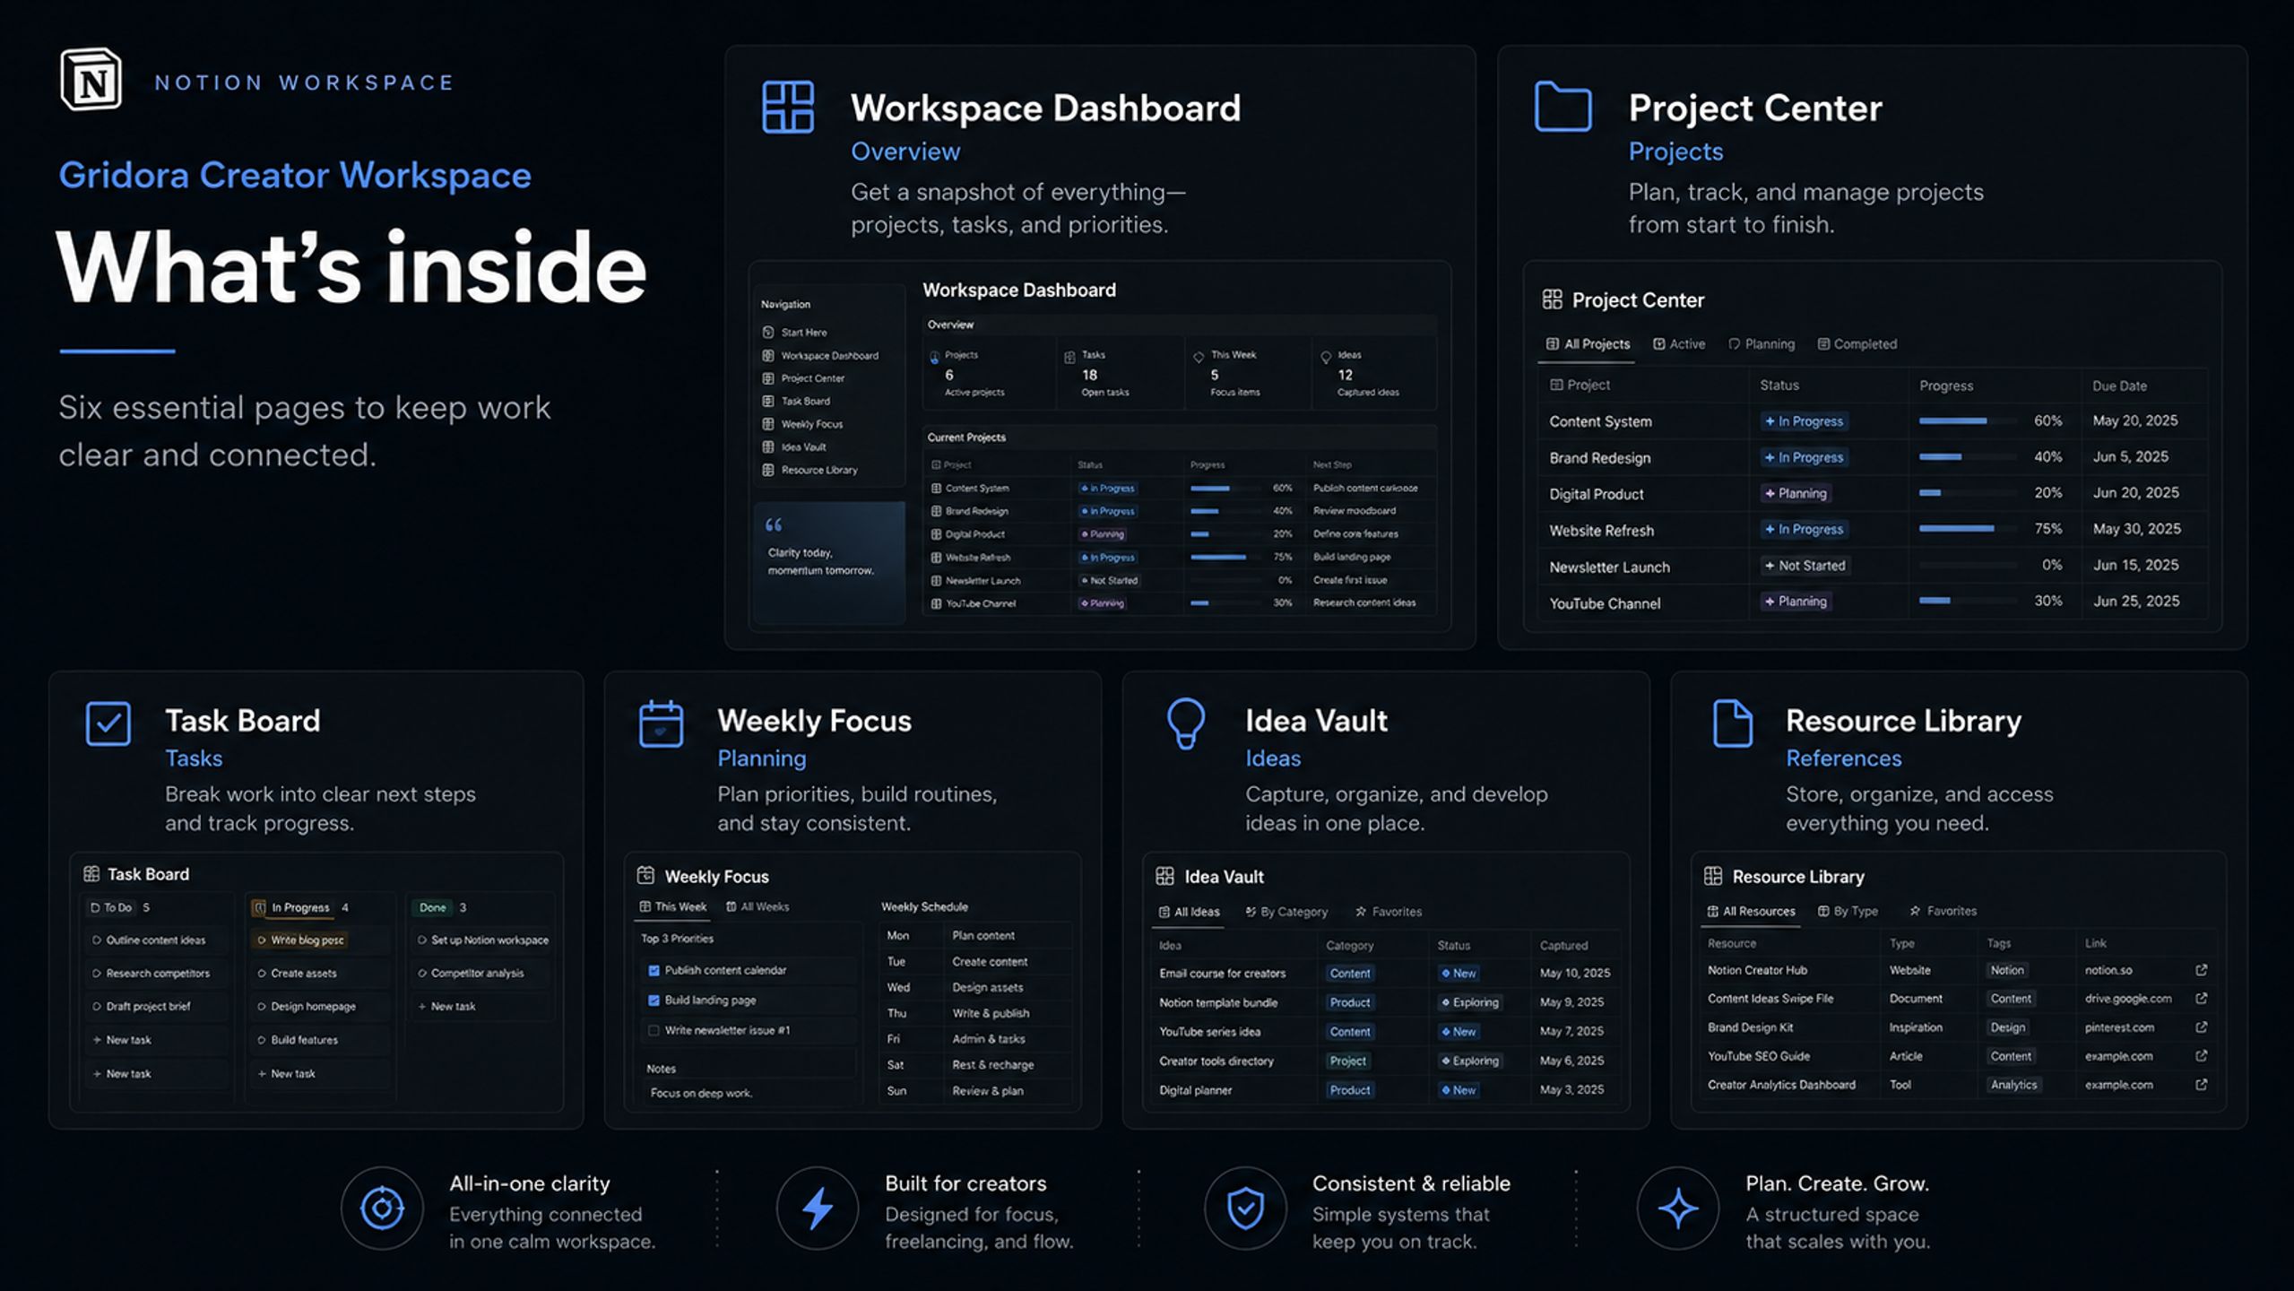
Task: Toggle the Publish content calendar checkbox
Action: pos(654,970)
